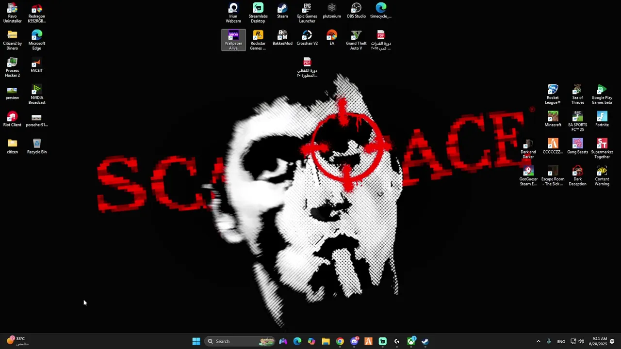This screenshot has width=621, height=349.
Task: Click the taskbar Search box
Action: click(x=240, y=341)
